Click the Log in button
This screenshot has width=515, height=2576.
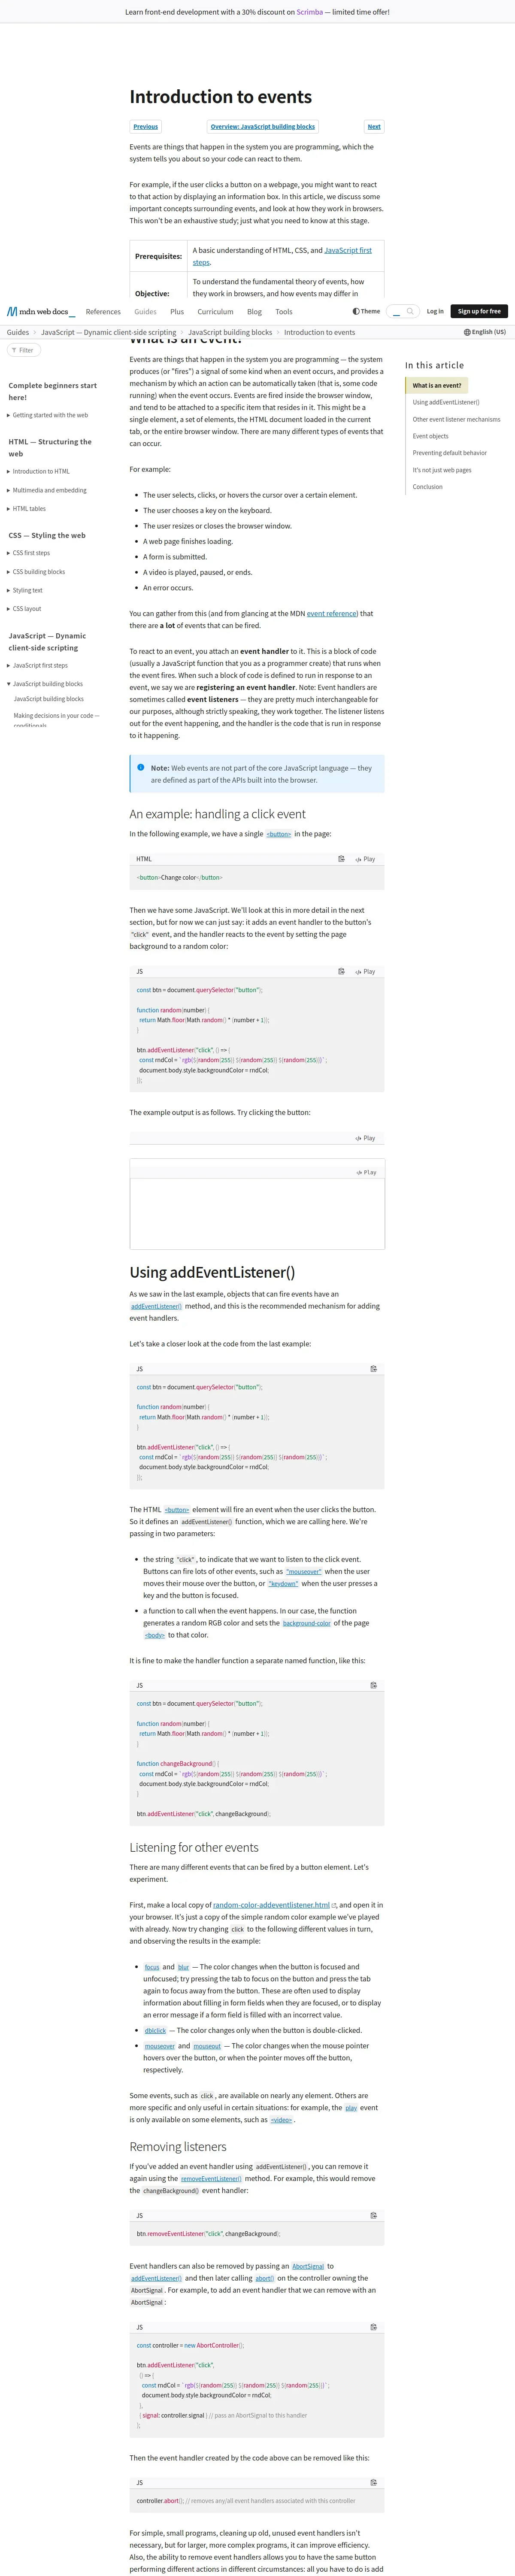click(435, 311)
